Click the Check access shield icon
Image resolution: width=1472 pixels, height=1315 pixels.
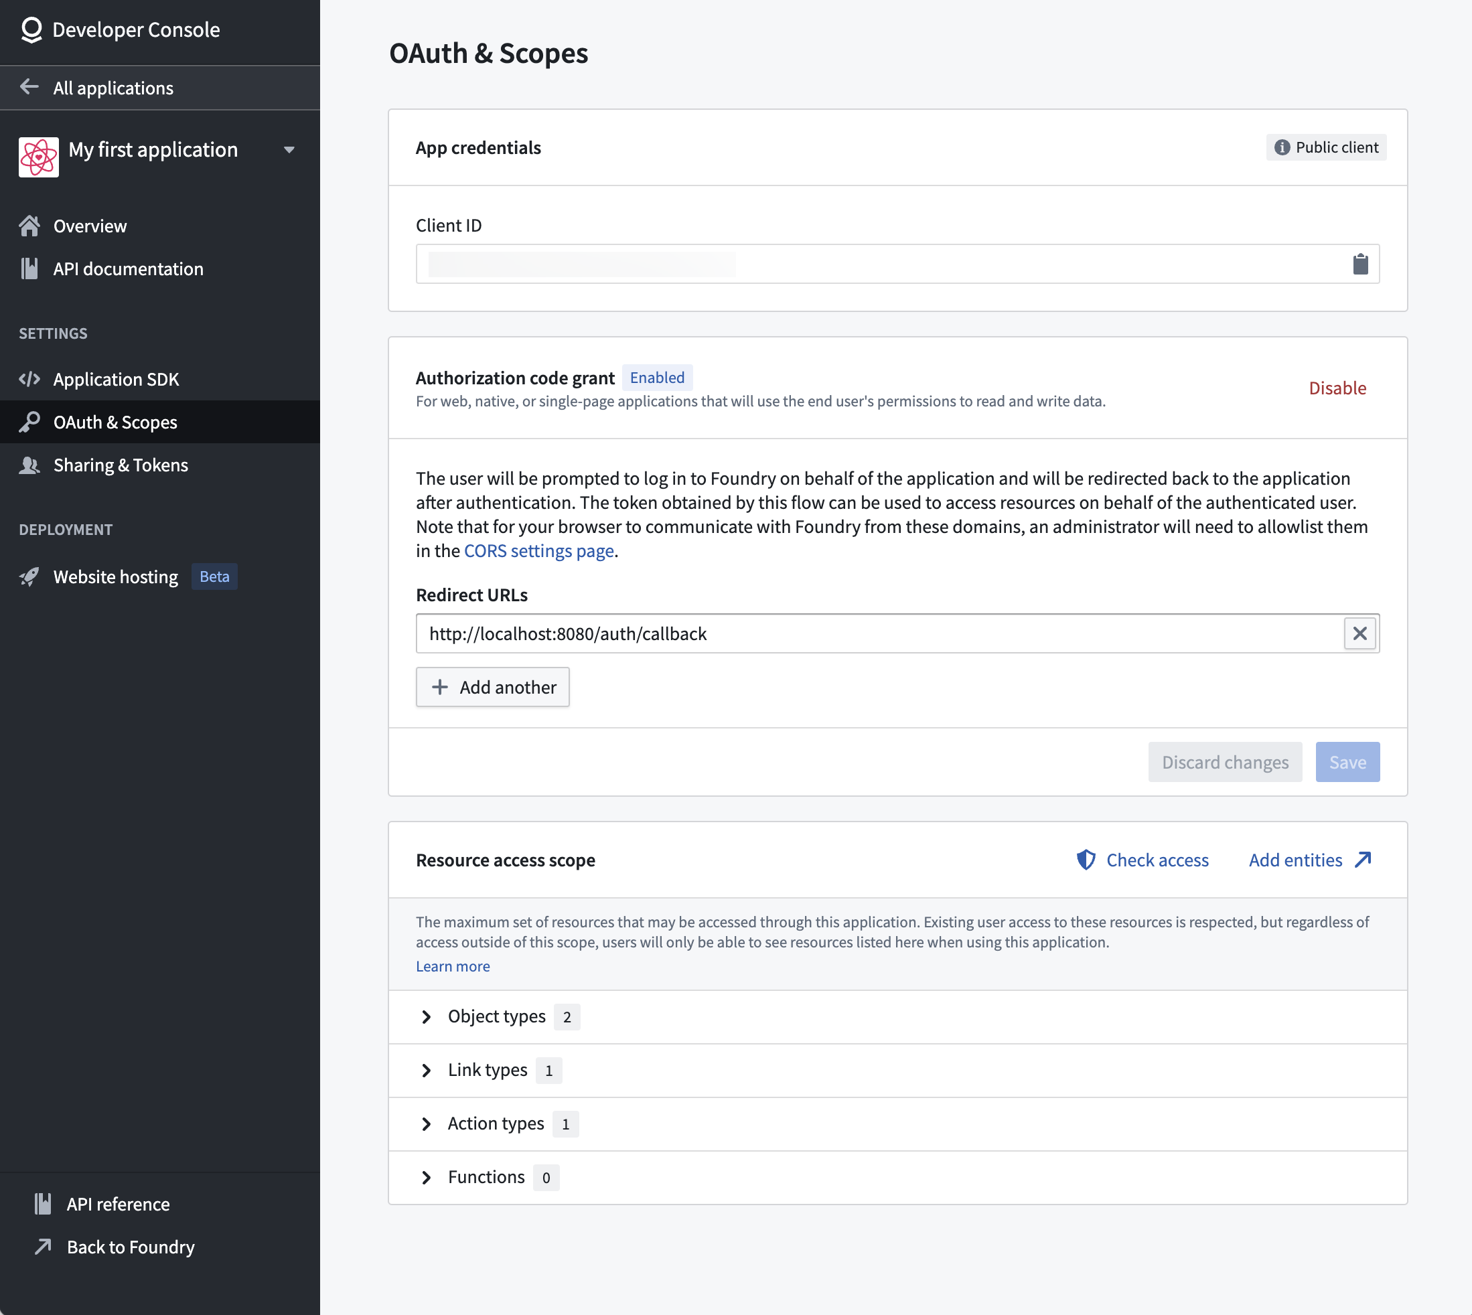coord(1086,860)
